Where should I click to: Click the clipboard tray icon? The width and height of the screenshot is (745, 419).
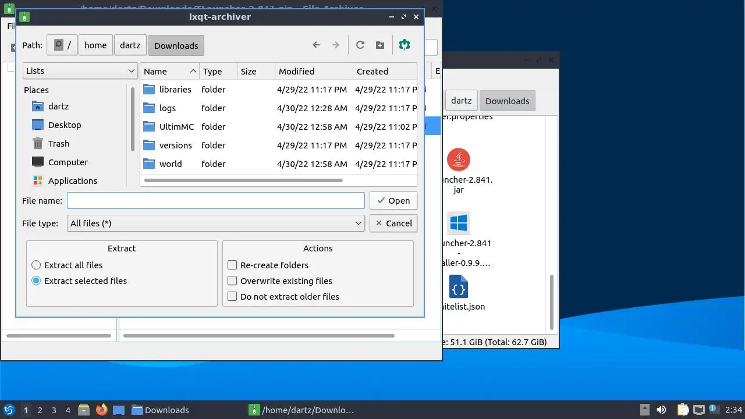(683, 410)
